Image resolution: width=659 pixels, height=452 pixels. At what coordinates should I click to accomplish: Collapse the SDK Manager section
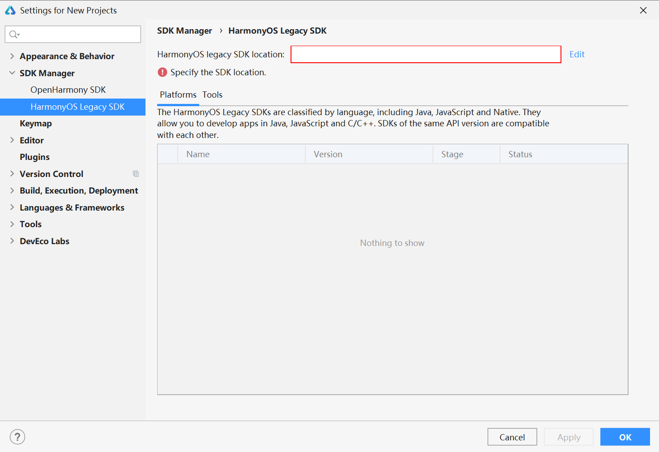tap(12, 73)
